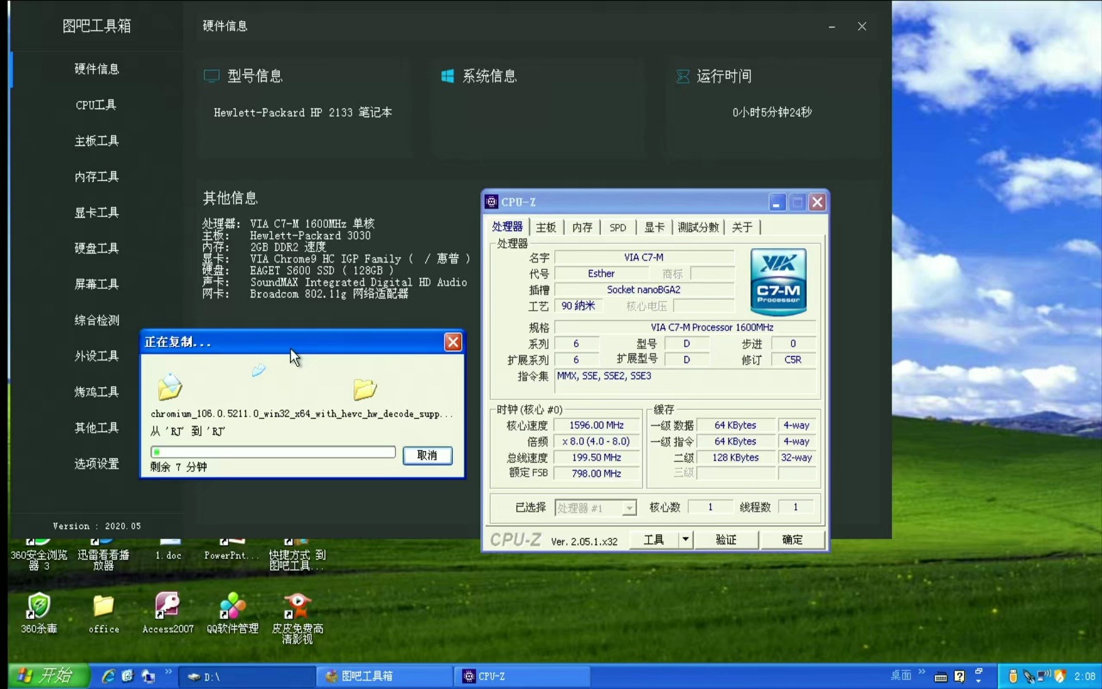
Task: Open 选项设置 in the sidebar
Action: [x=96, y=463]
